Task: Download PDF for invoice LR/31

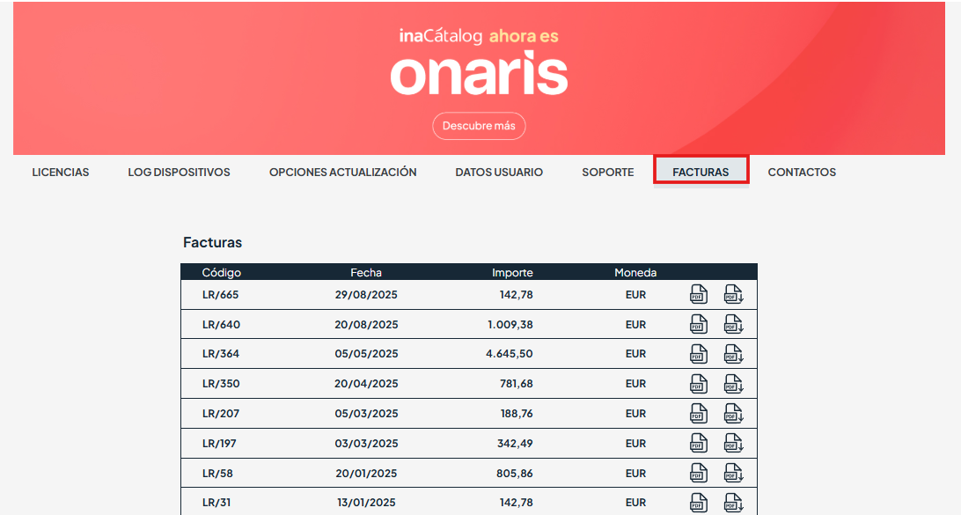Action: click(734, 503)
